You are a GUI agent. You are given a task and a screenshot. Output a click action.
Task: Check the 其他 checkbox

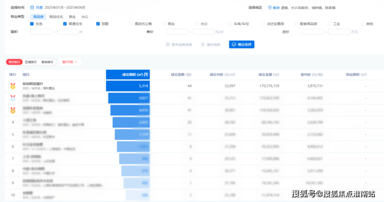[x=362, y=24]
